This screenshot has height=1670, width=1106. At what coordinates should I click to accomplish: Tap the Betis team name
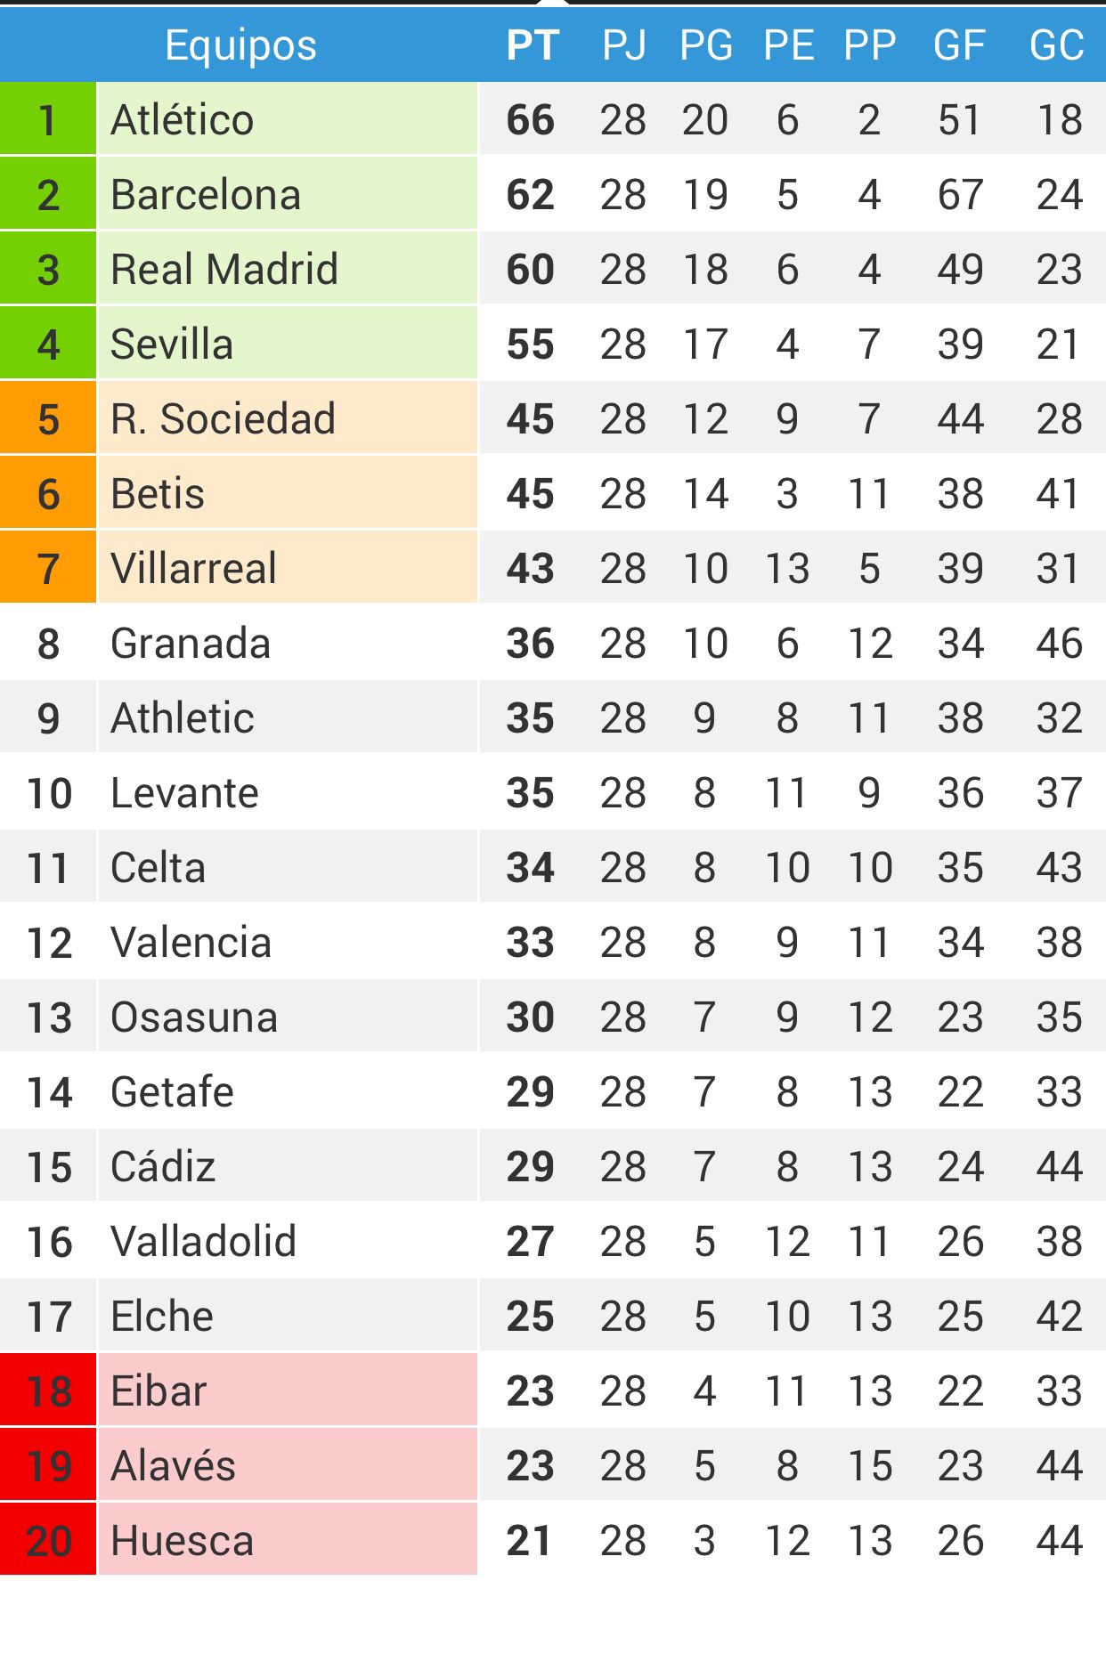tap(158, 493)
